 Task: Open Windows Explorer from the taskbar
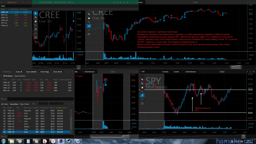[12, 141]
